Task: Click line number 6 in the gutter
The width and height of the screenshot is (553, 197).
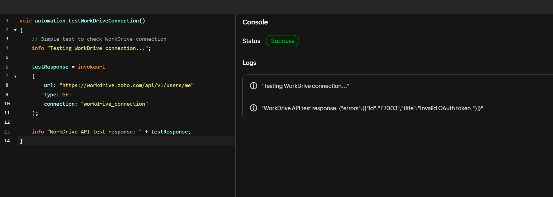Action: 7,67
